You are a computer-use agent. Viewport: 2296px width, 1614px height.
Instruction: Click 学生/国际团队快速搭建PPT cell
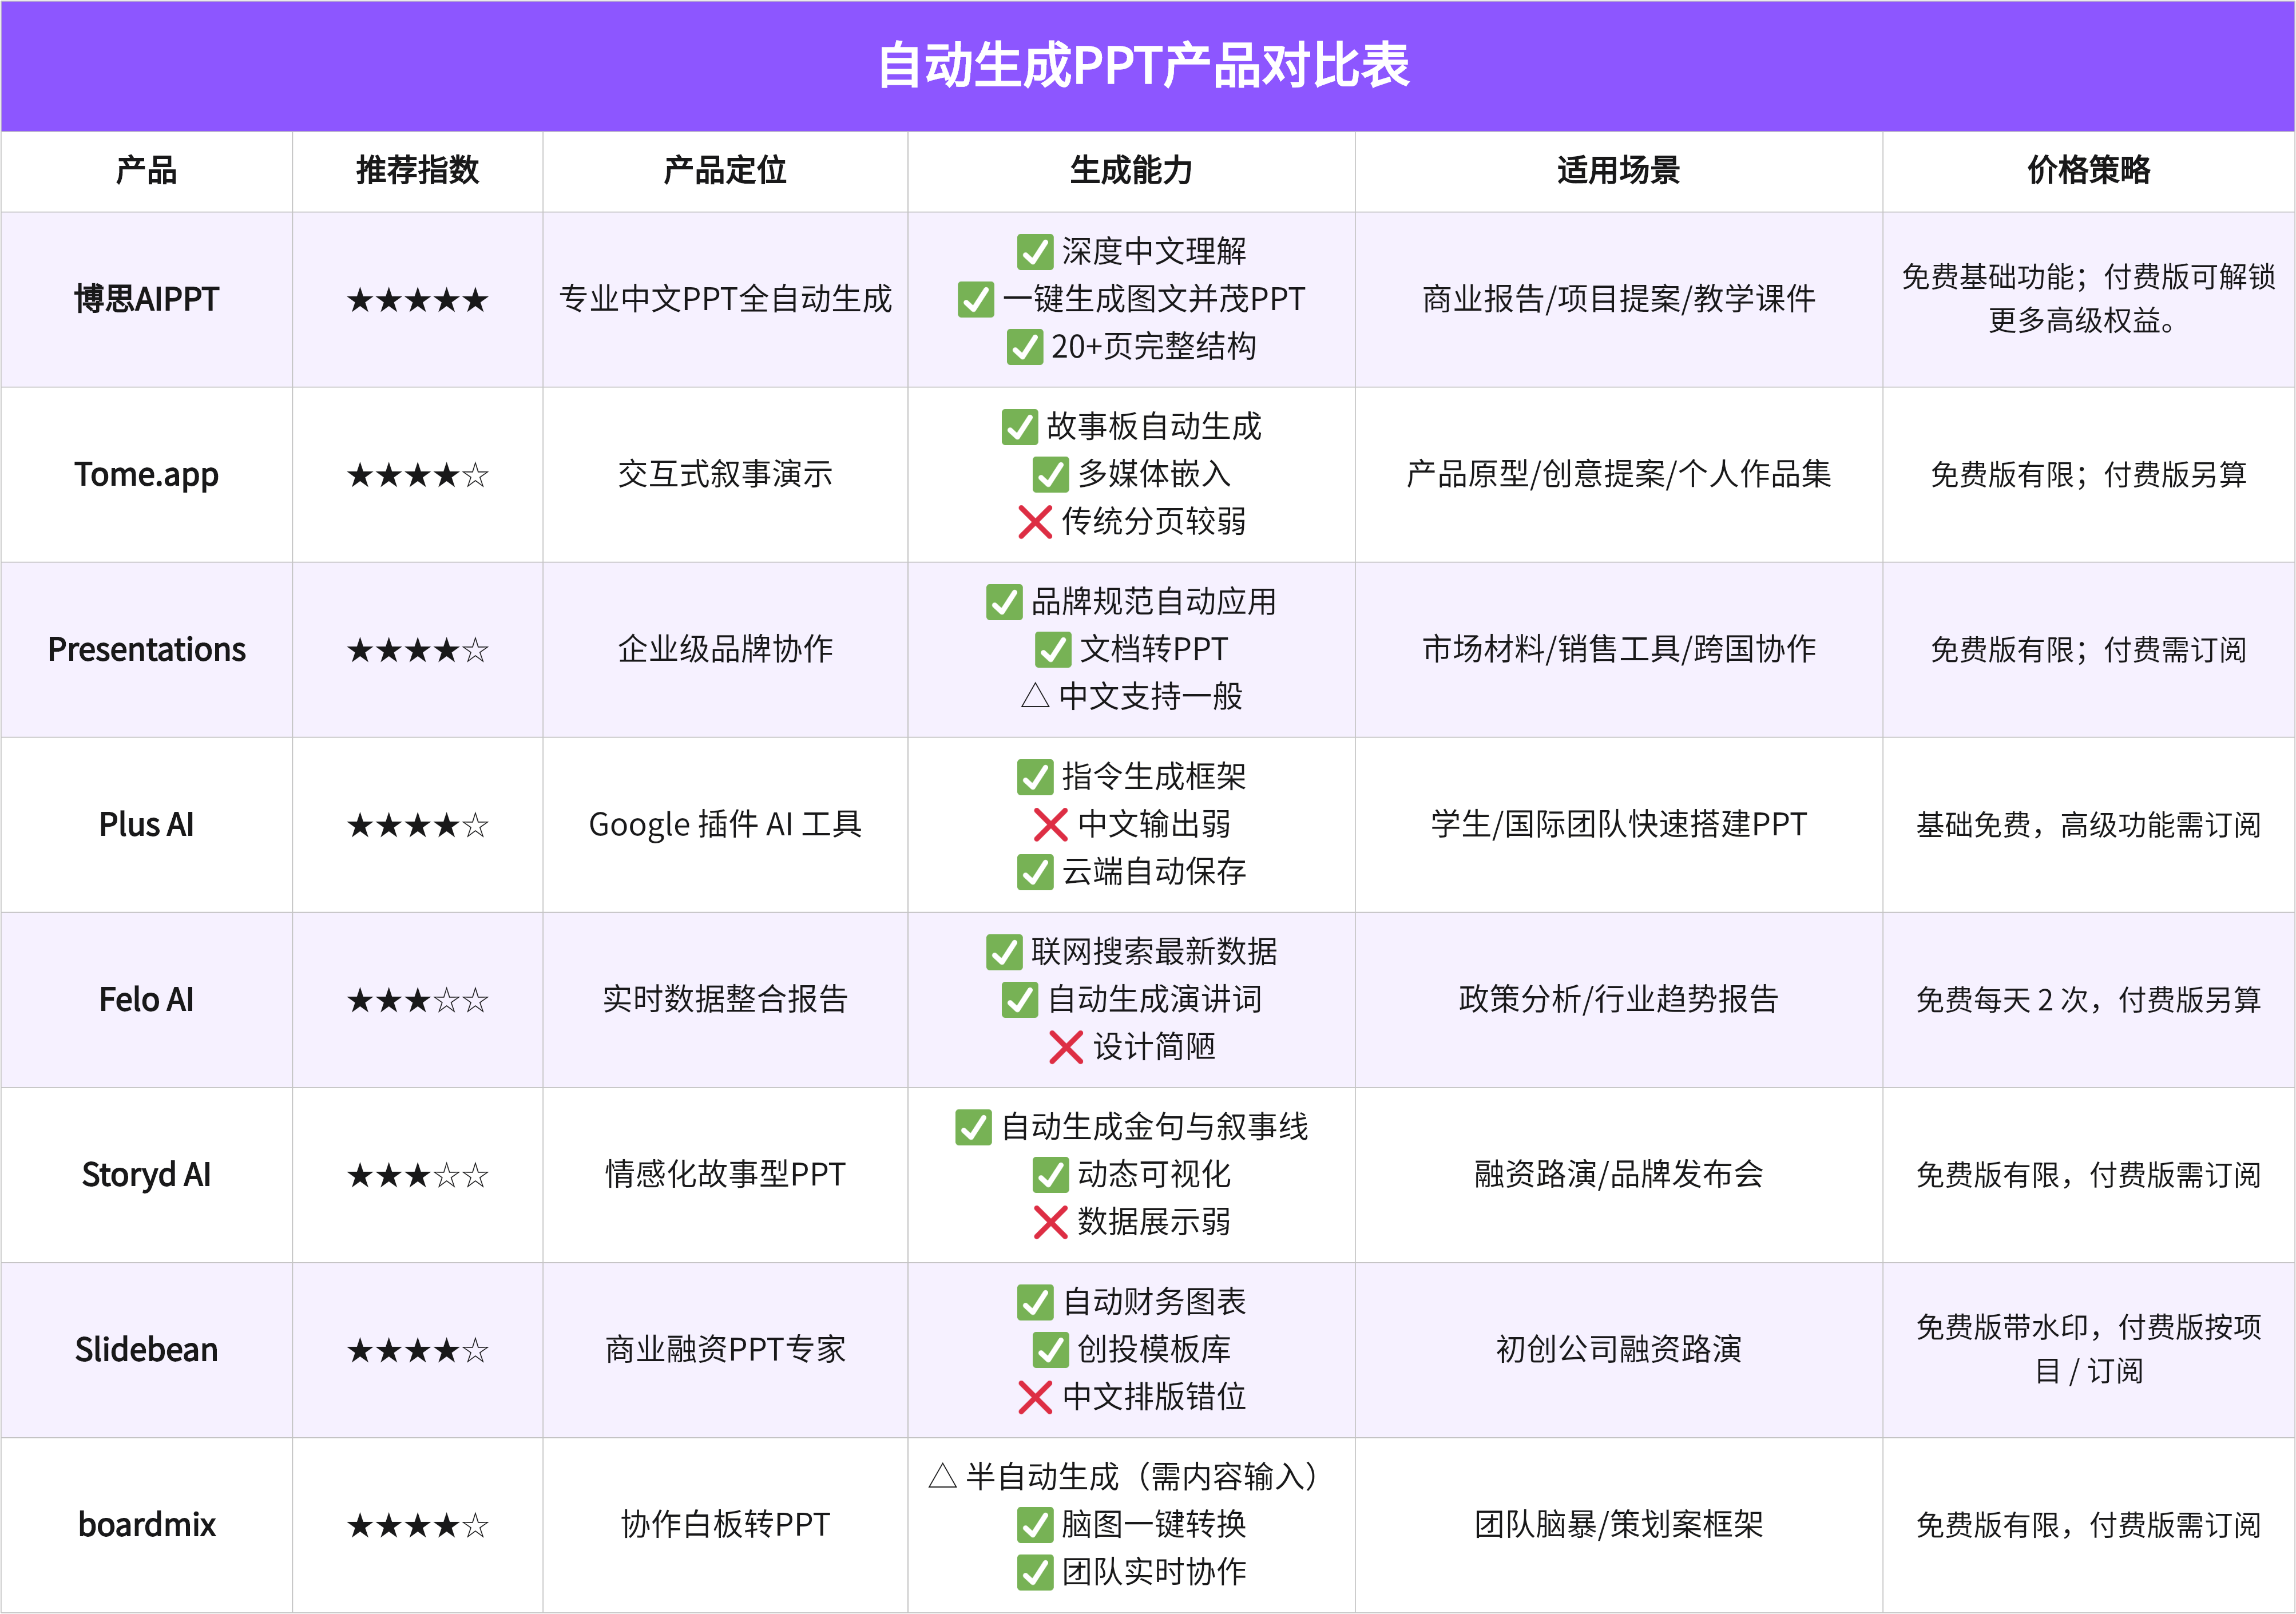(1619, 824)
